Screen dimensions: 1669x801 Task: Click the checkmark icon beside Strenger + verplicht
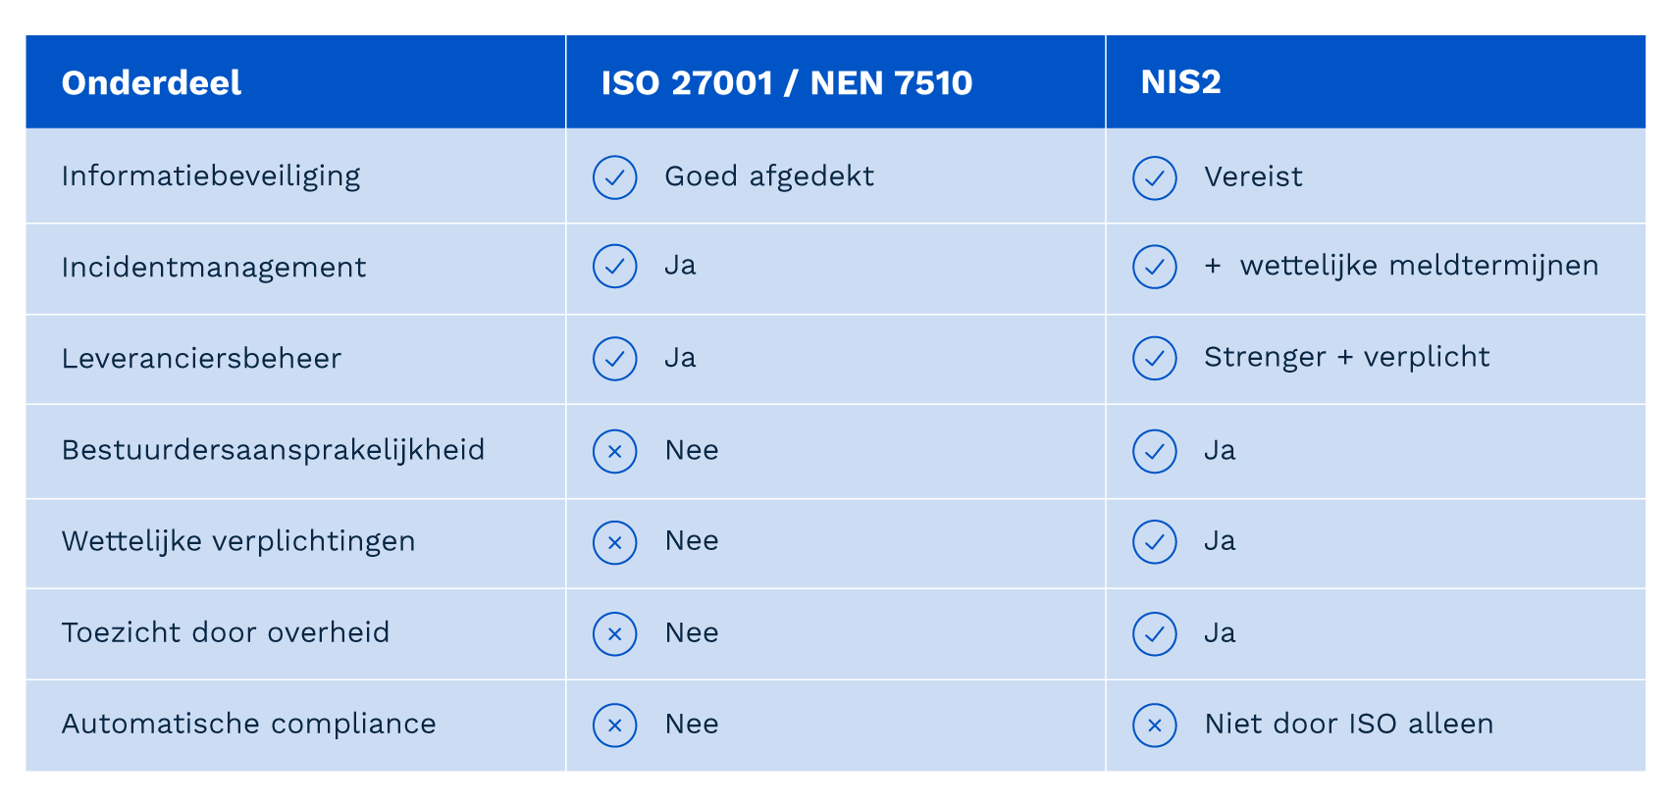[x=1155, y=358]
